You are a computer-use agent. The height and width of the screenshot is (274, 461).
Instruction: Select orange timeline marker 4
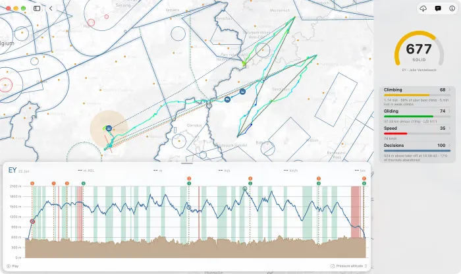tap(250, 178)
